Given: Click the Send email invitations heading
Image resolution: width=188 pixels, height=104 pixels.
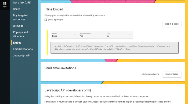Looking at the screenshot, I should pyautogui.click(x=60, y=68).
